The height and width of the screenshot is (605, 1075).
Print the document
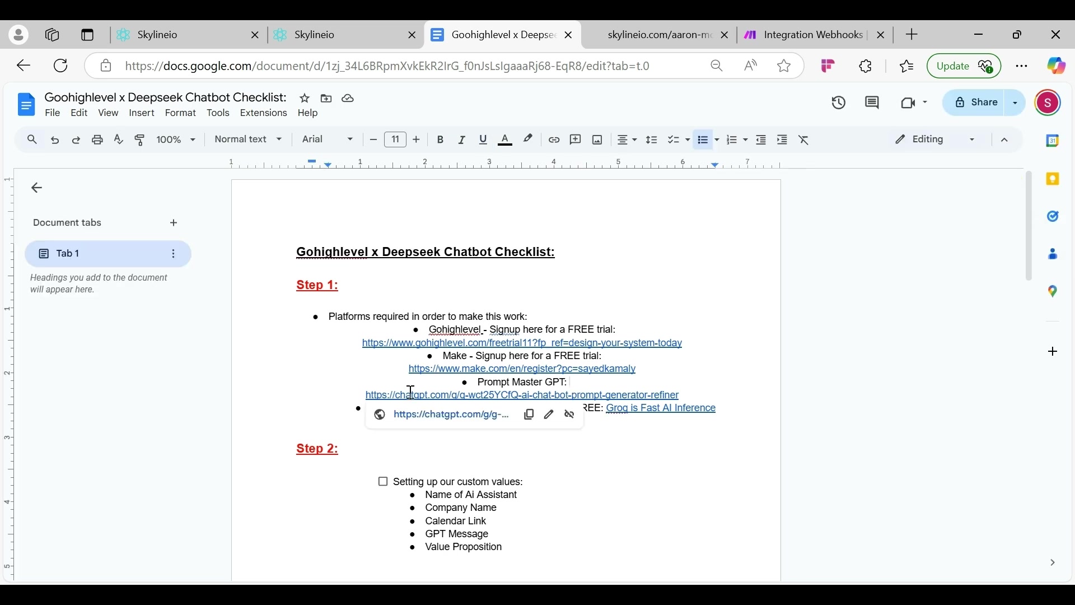[x=97, y=140]
